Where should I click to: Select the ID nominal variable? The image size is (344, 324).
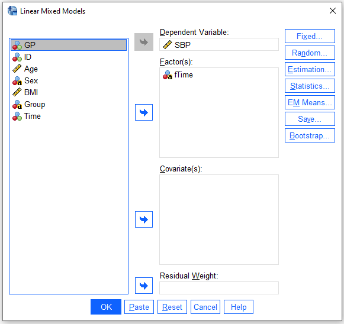pos(69,57)
